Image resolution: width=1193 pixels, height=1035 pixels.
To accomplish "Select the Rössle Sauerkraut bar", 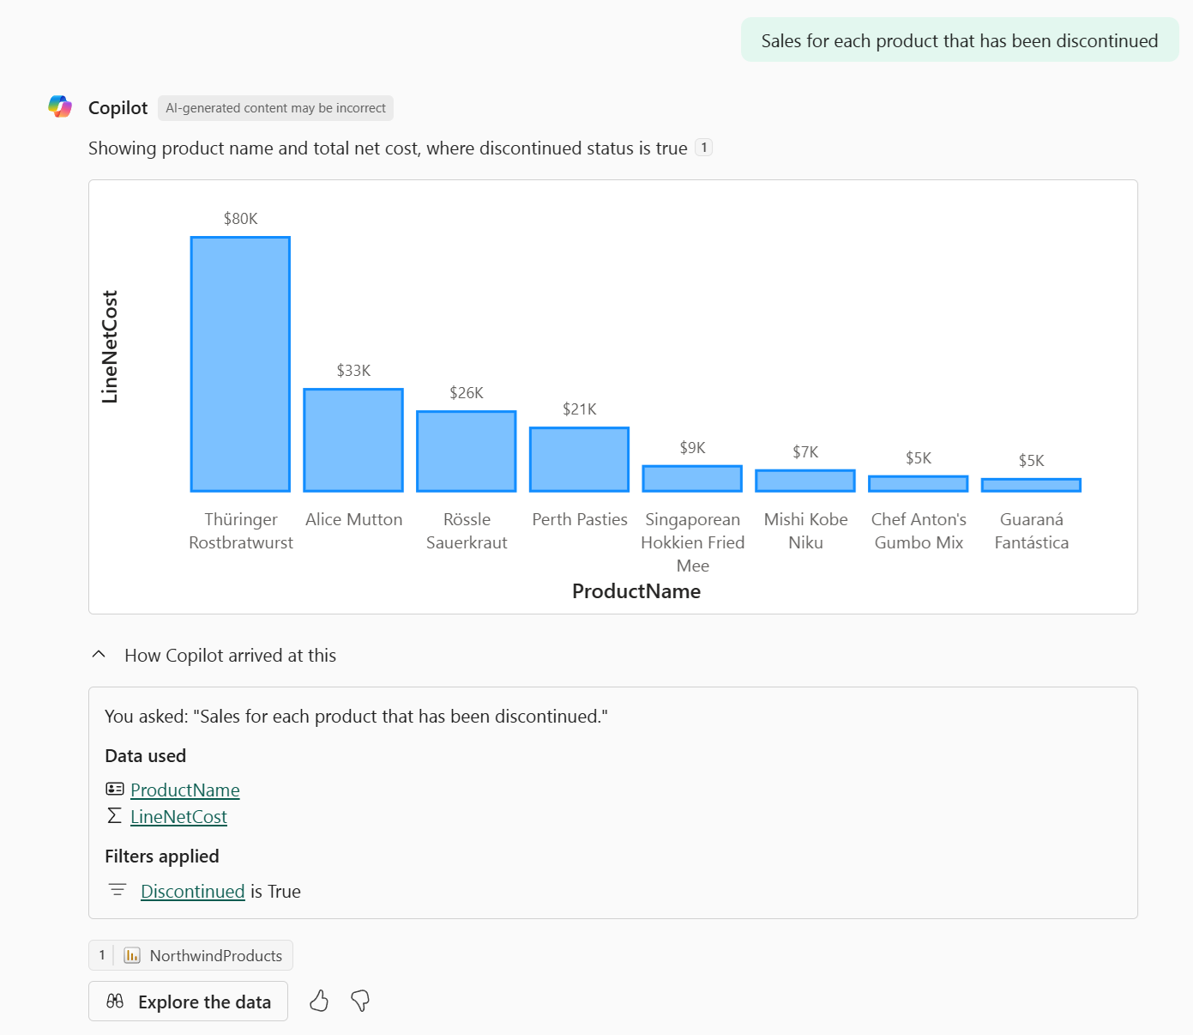I will click(467, 451).
